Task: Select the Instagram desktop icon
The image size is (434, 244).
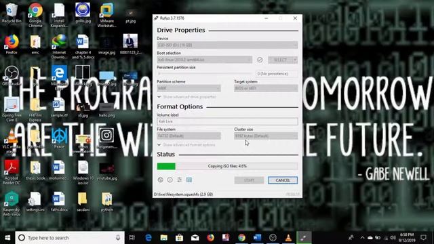Action: pos(106,138)
